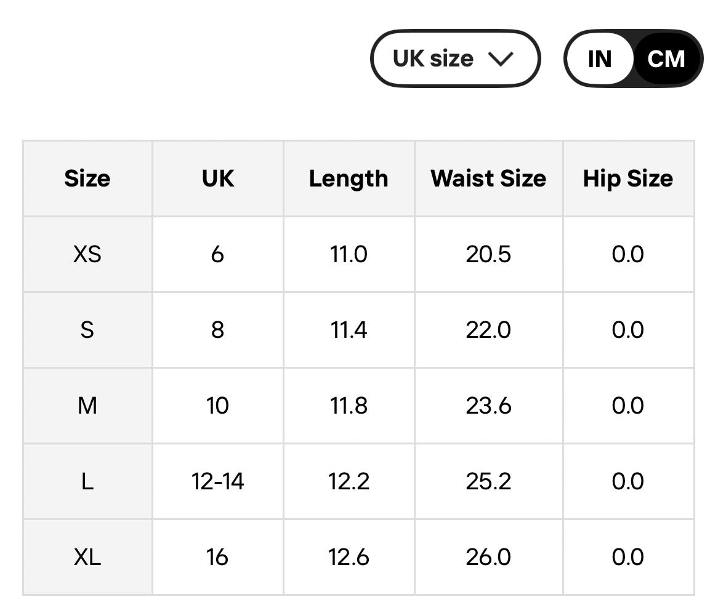Screen dimensions: 726x610
Task: Click the chevron arrow beside UK size
Action: click(501, 58)
